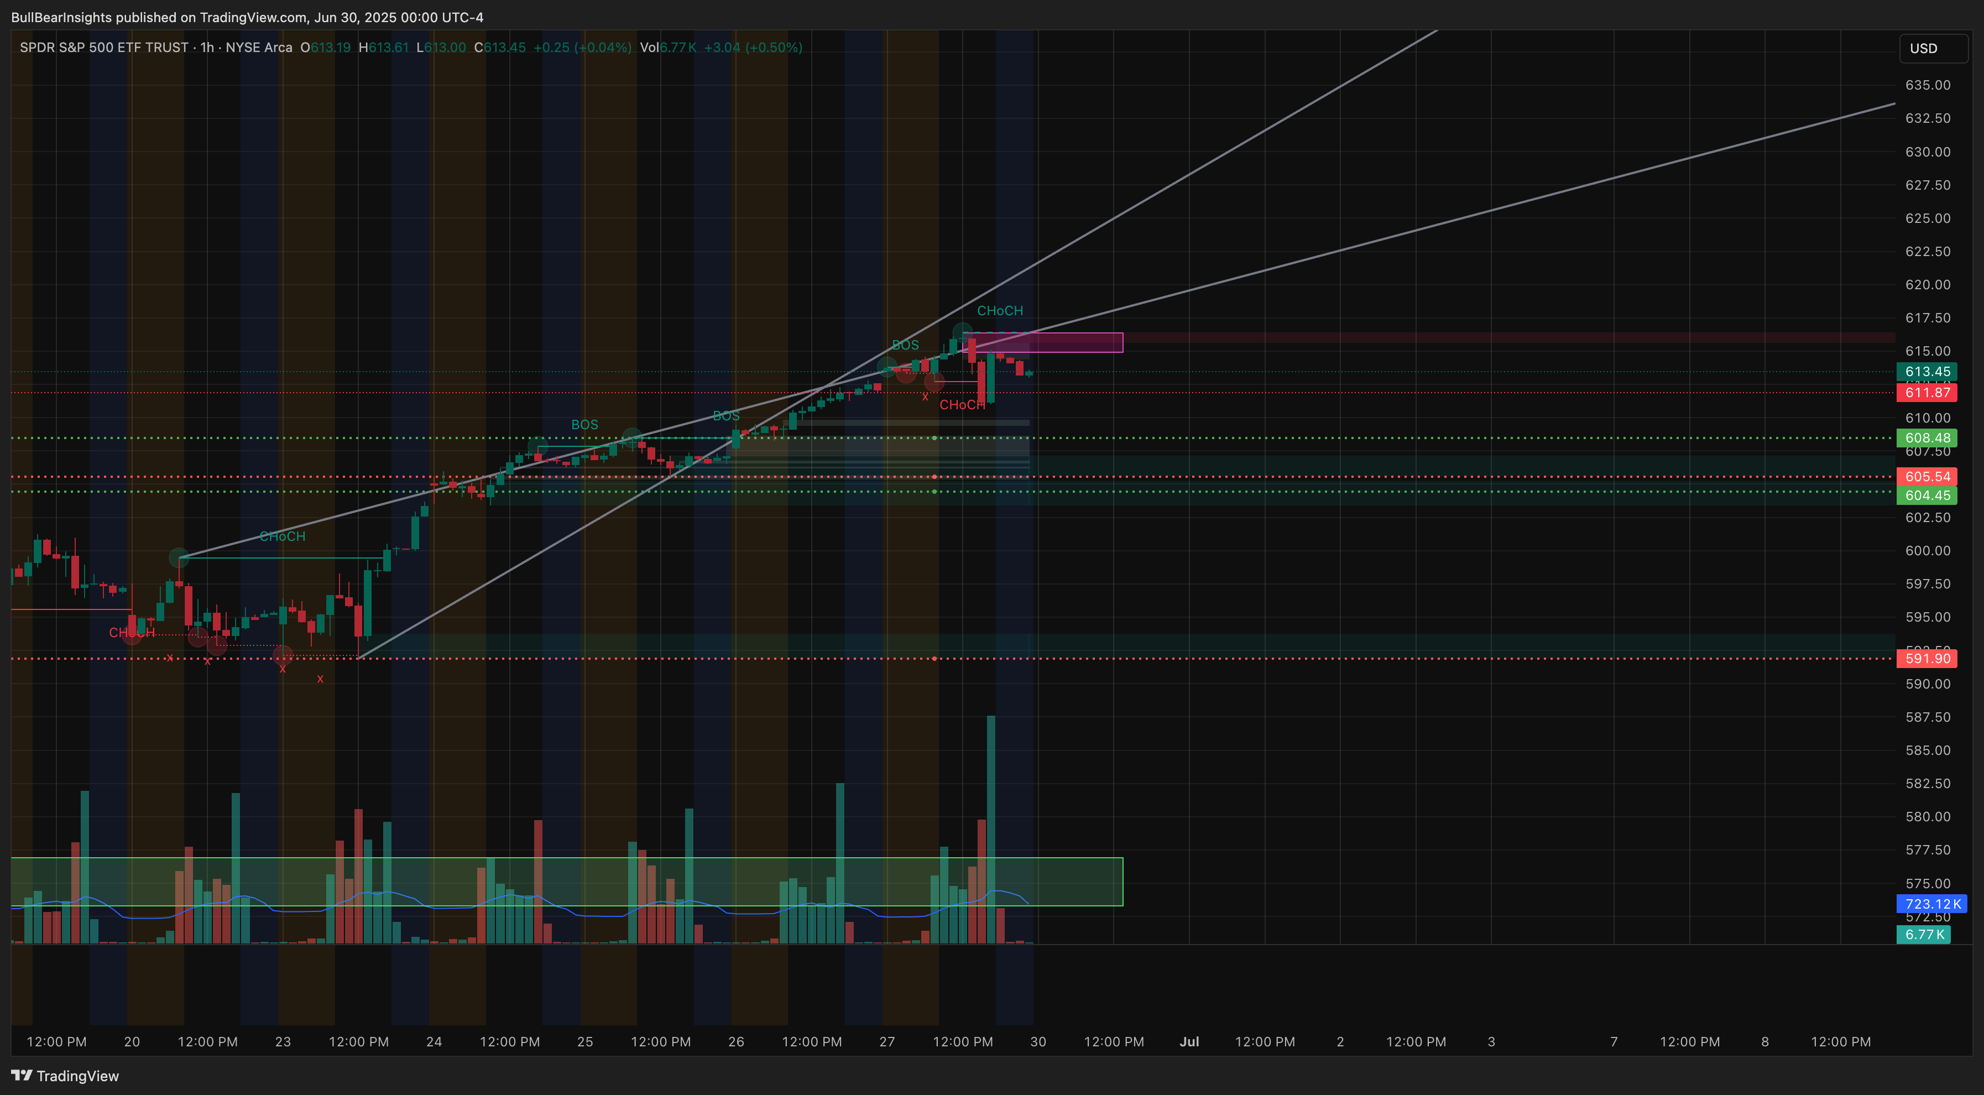Click the 24 date label on time axis
Viewport: 1984px width, 1095px height.
coord(435,1042)
